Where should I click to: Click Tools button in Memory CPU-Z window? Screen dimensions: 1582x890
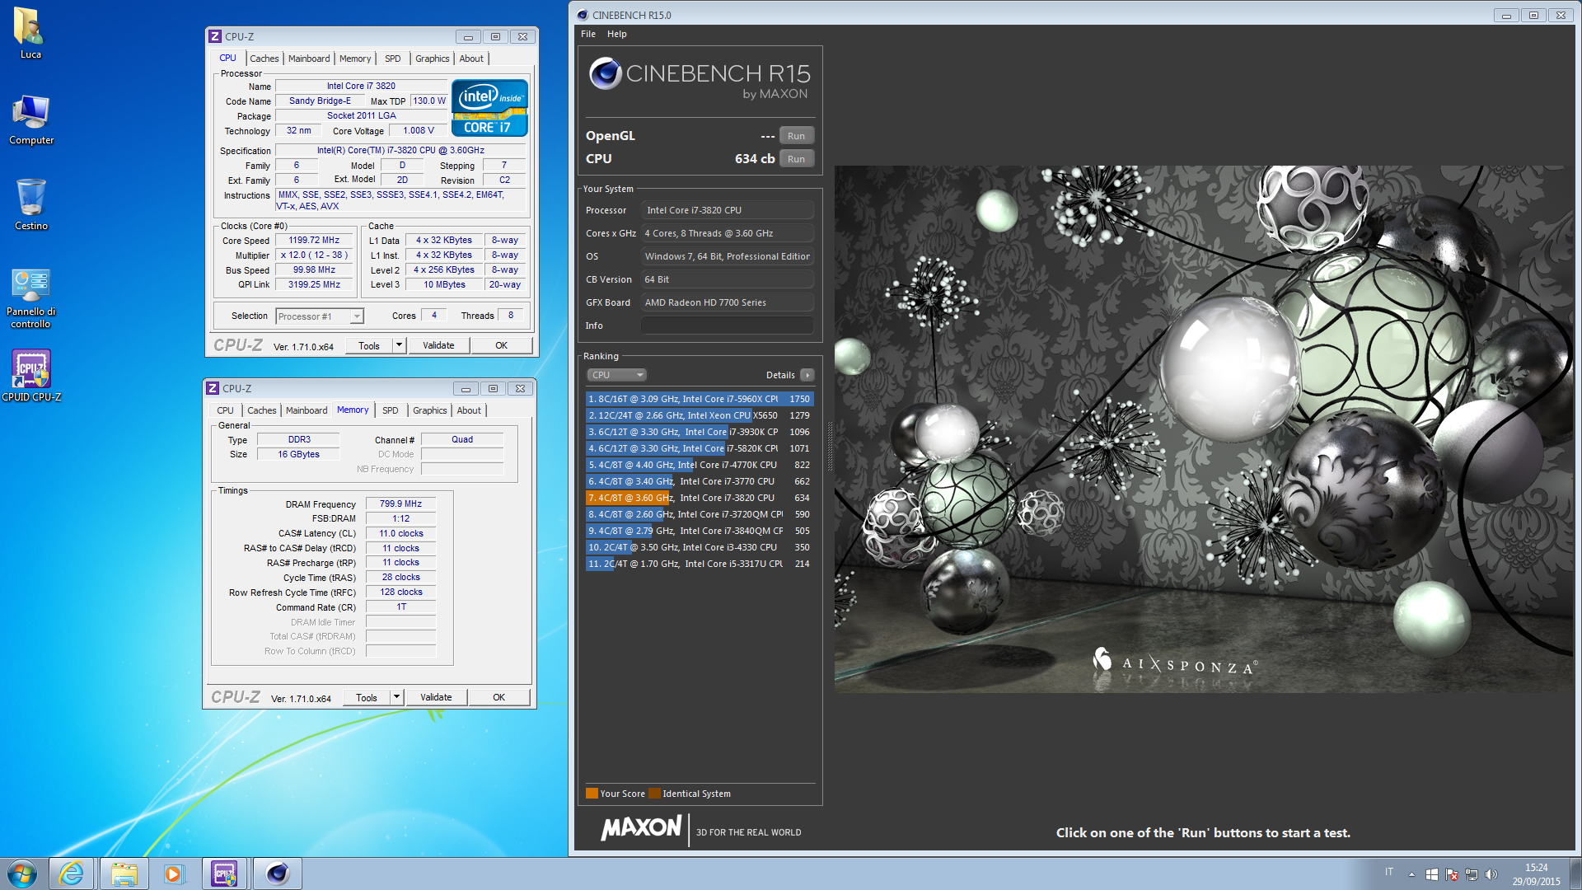pos(367,697)
